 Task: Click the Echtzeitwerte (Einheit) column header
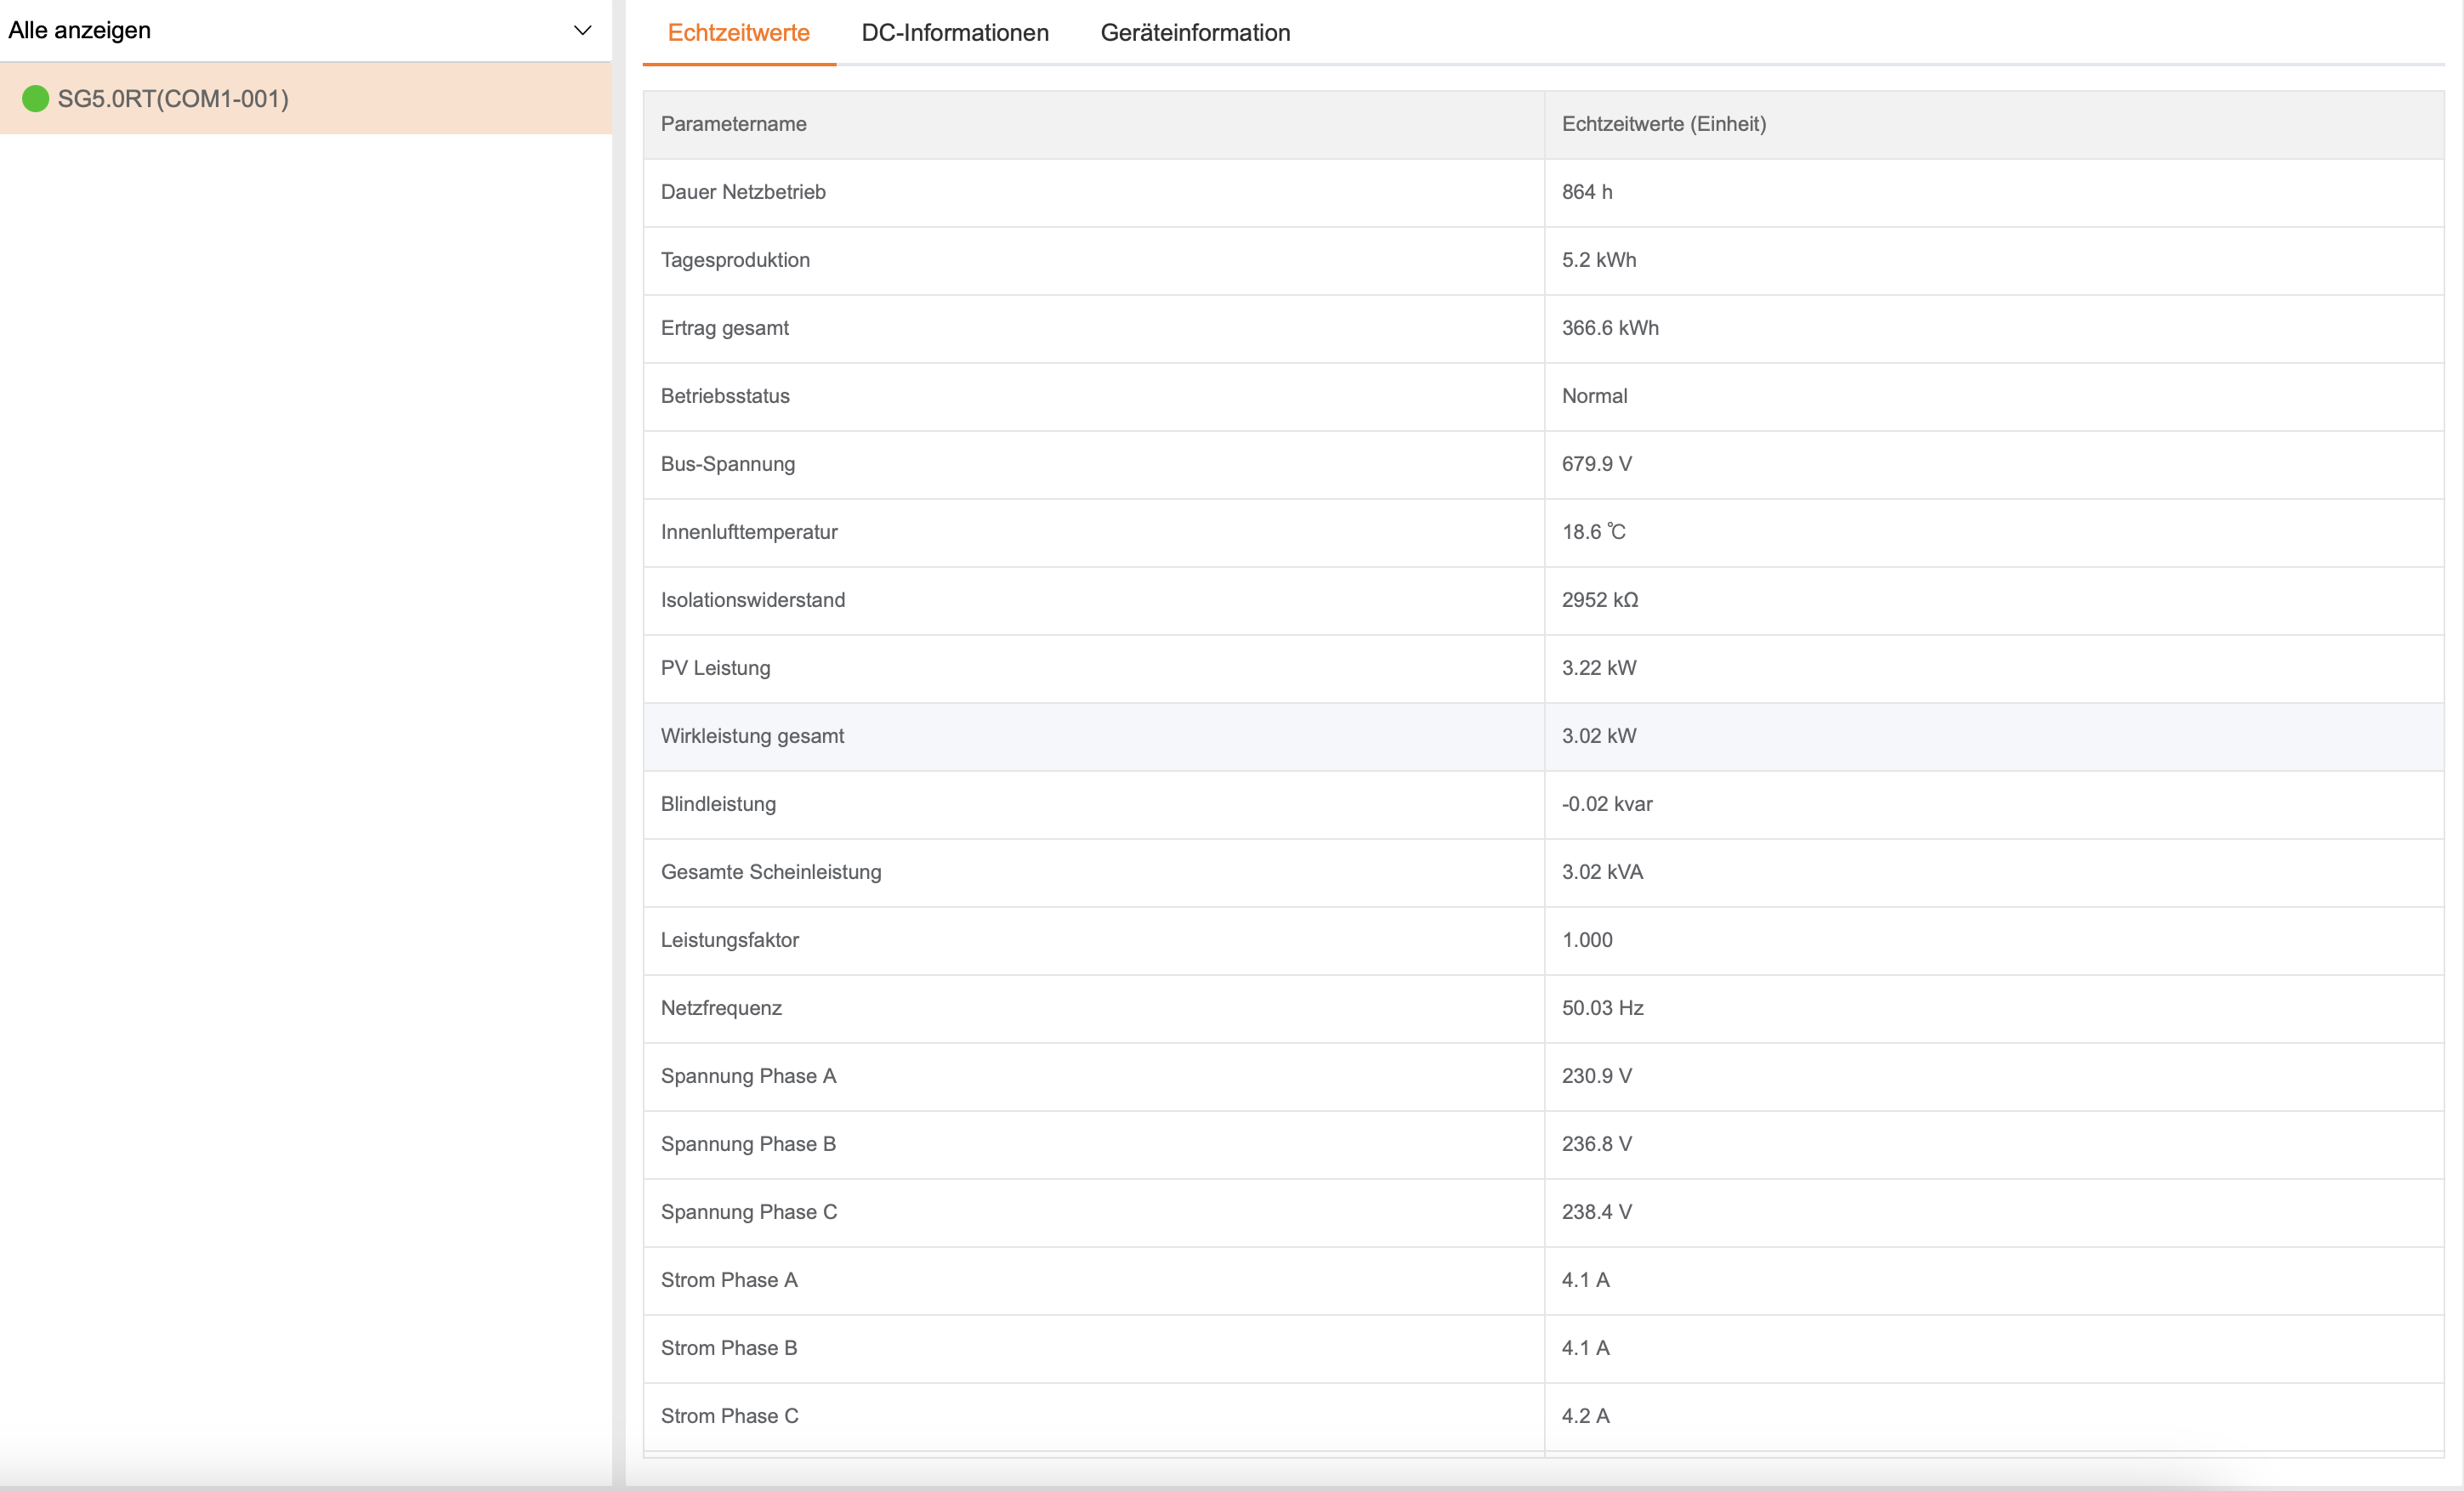coord(1663,124)
